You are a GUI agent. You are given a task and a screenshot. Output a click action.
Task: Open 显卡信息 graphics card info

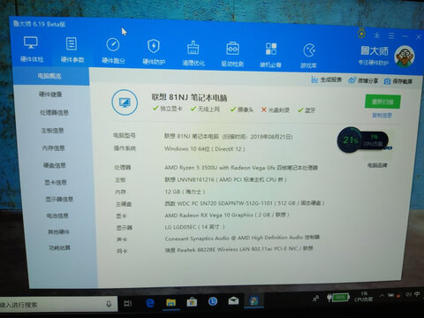(x=56, y=183)
